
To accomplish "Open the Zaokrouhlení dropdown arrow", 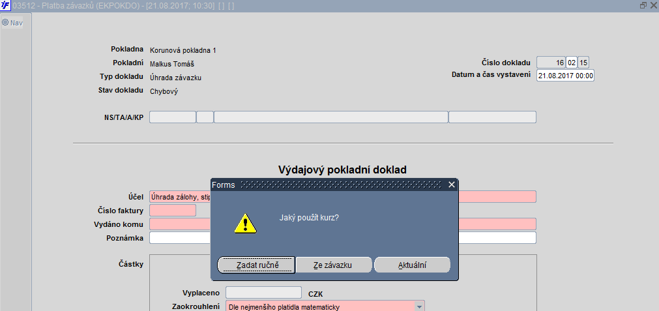I will point(419,307).
